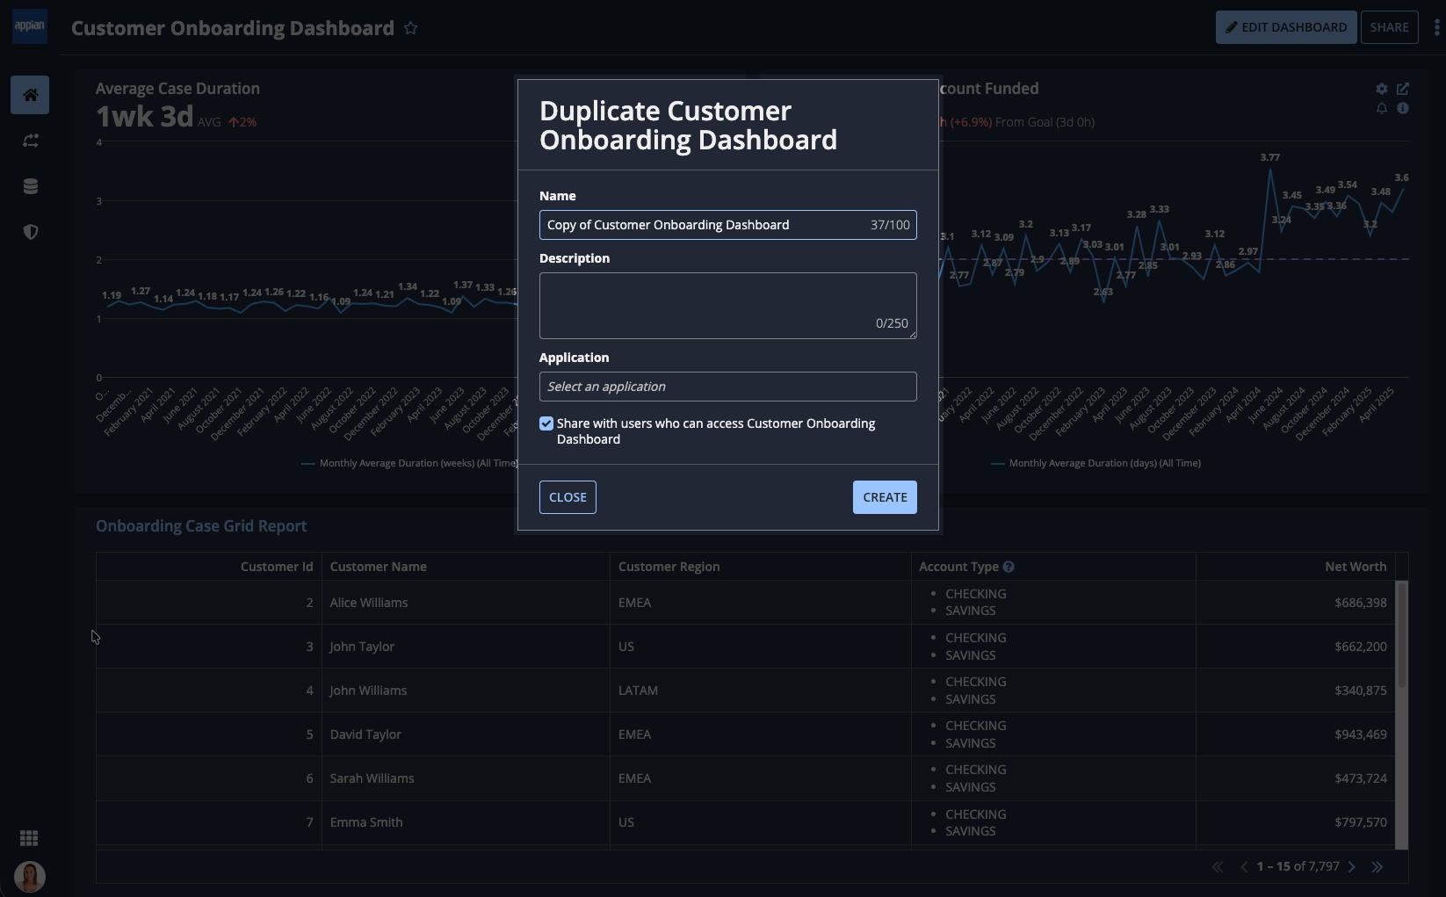Go to next page of grid
The image size is (1446, 897).
point(1352,867)
